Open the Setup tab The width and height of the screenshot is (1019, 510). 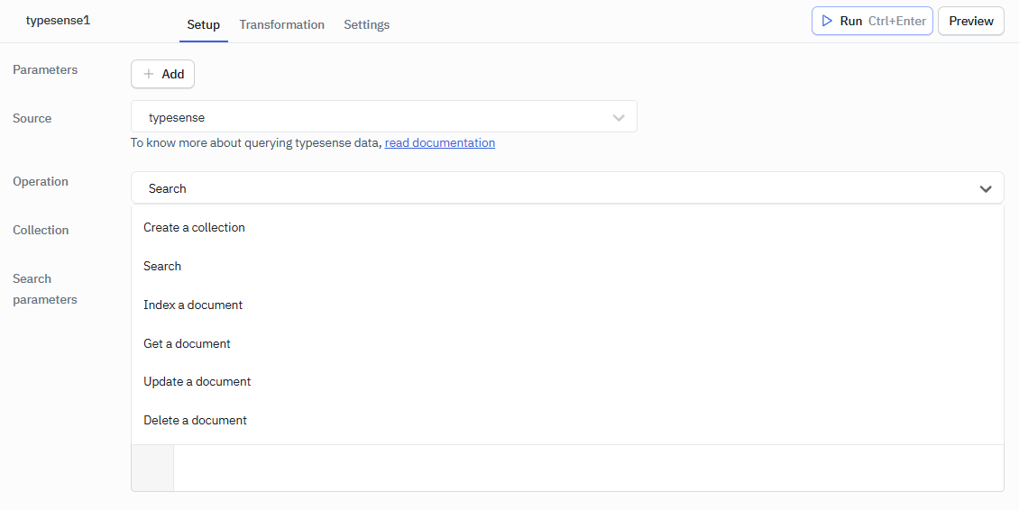coord(204,24)
